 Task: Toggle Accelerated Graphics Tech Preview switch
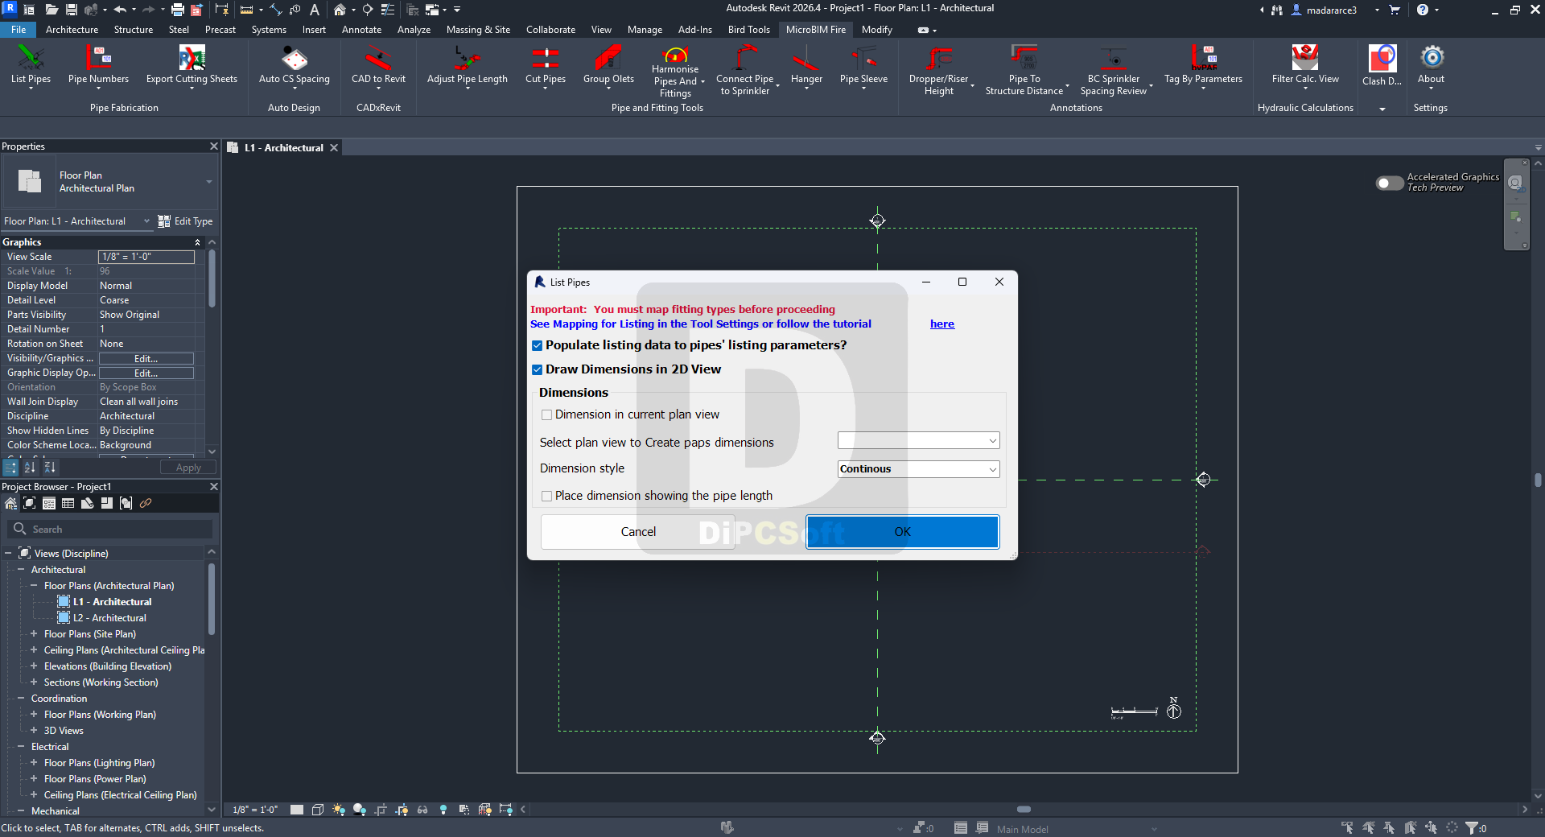[x=1389, y=183]
